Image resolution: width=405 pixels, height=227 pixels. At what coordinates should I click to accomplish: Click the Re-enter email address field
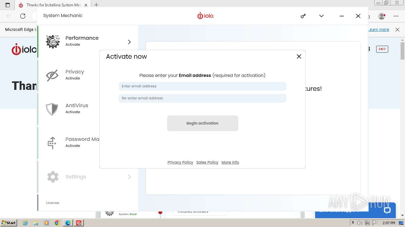202,98
